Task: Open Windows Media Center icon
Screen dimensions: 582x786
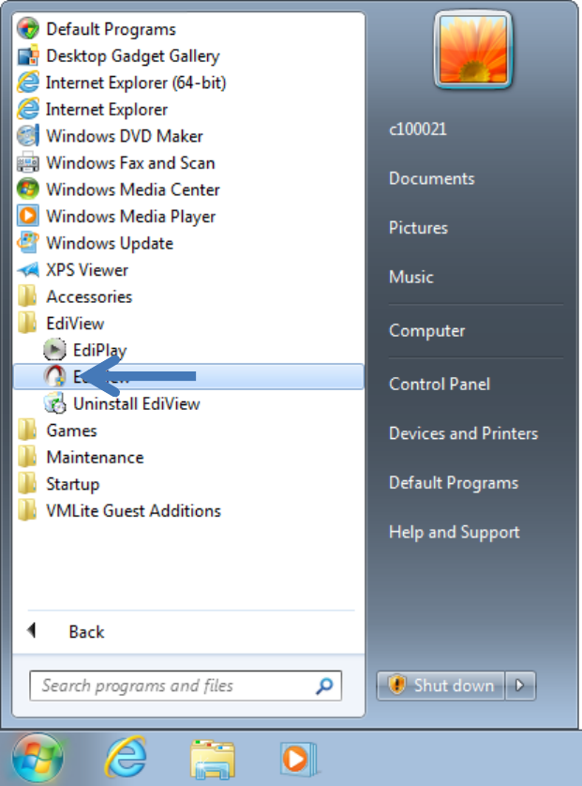Action: (x=27, y=189)
